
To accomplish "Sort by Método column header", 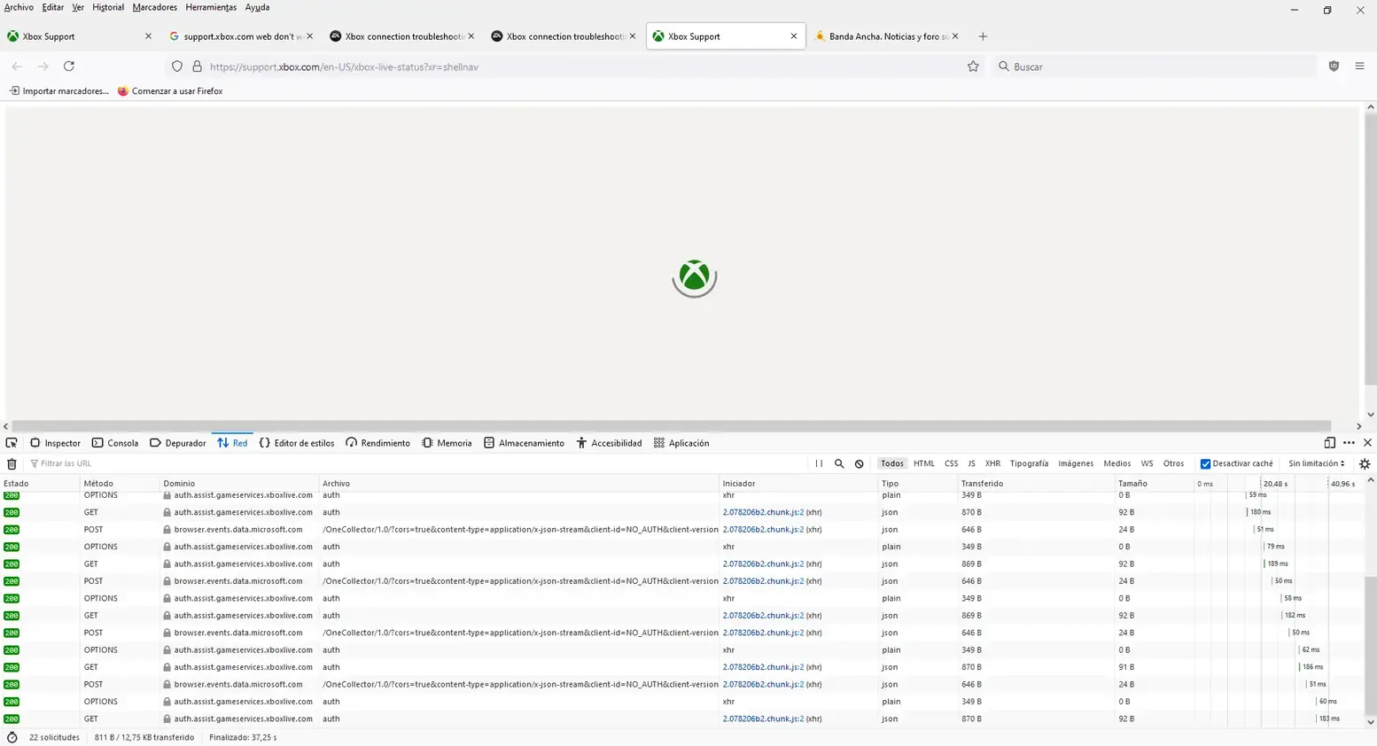I will tap(120, 484).
